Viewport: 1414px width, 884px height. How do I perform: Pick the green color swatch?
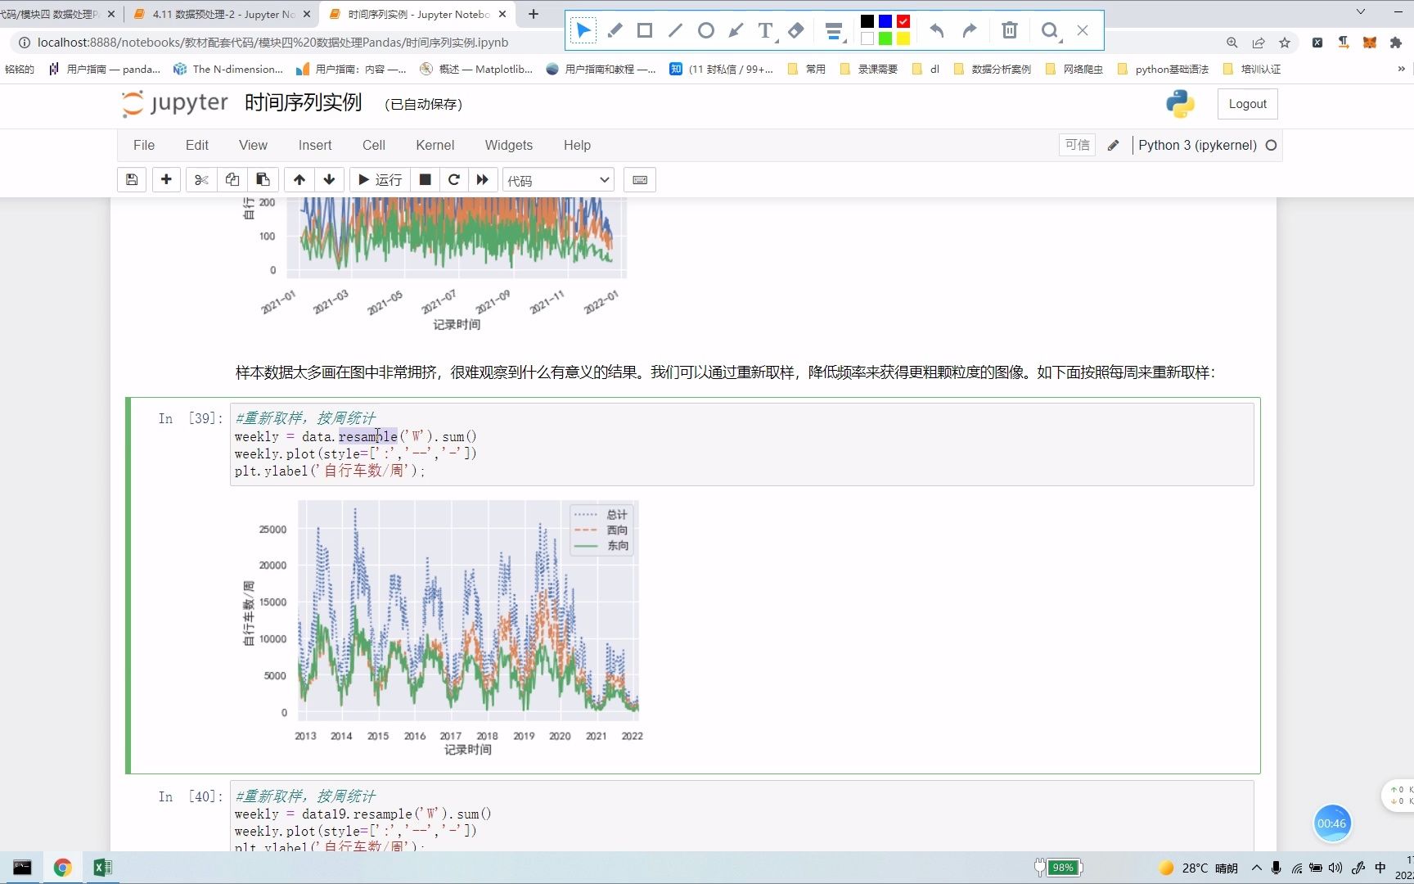click(885, 38)
